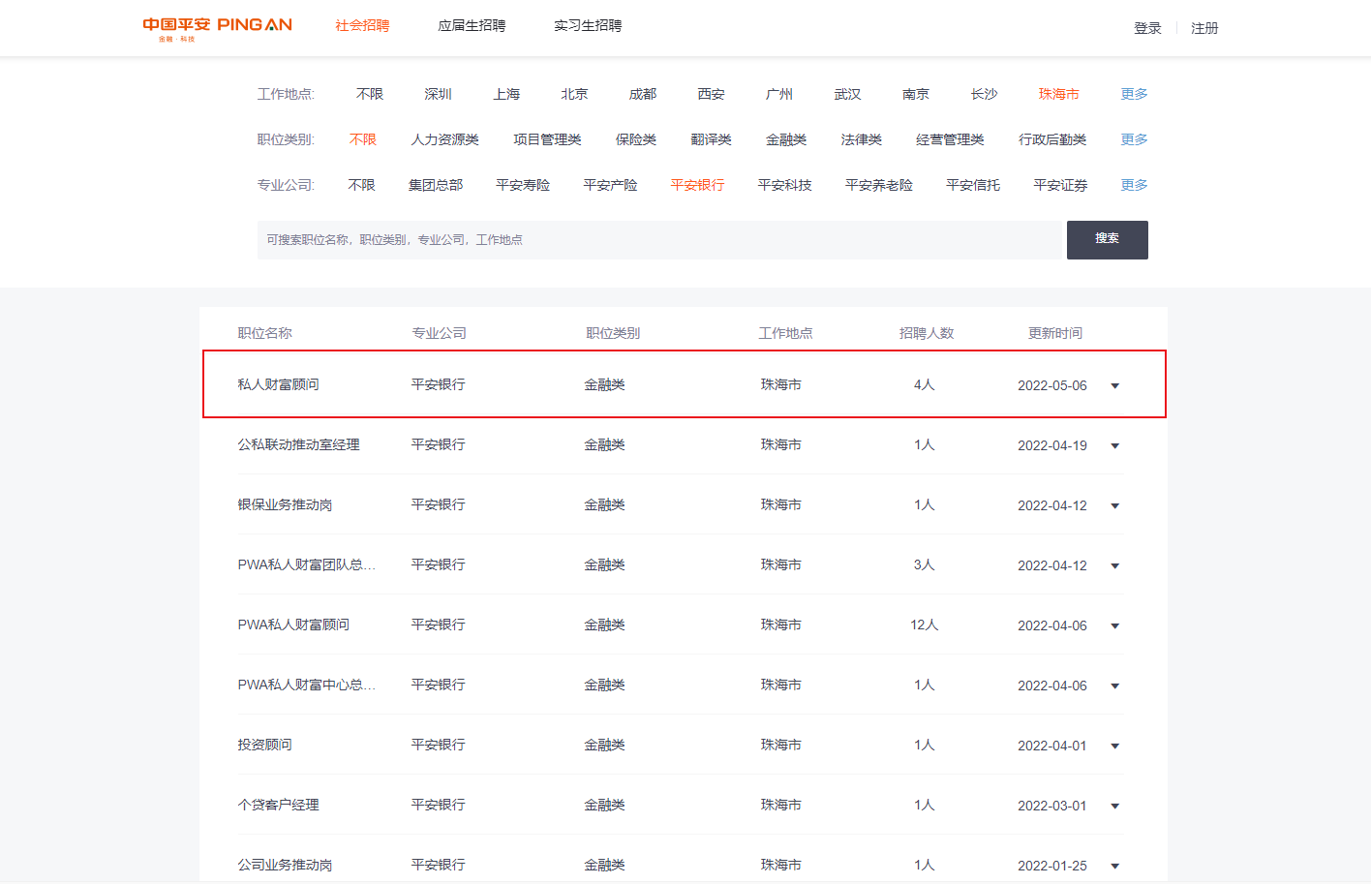Filter location by 成都
This screenshot has width=1371, height=884.
643,94
